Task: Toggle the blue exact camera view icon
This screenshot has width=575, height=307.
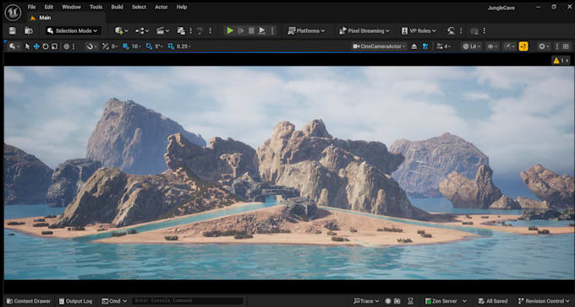Action: click(425, 46)
